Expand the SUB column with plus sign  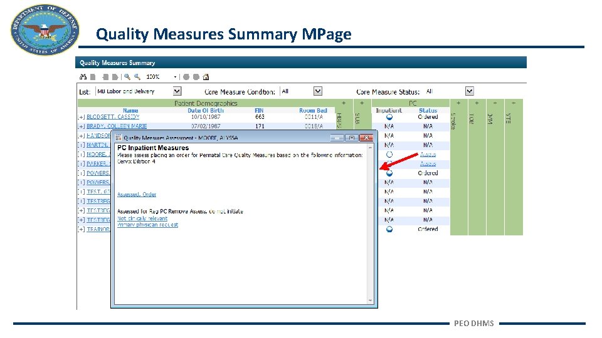(362, 103)
